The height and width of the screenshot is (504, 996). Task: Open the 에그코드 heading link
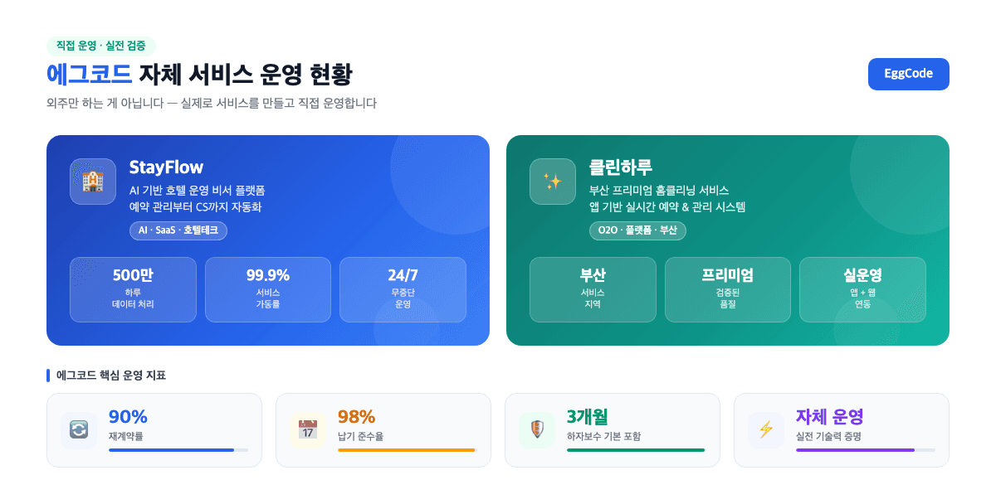(88, 74)
